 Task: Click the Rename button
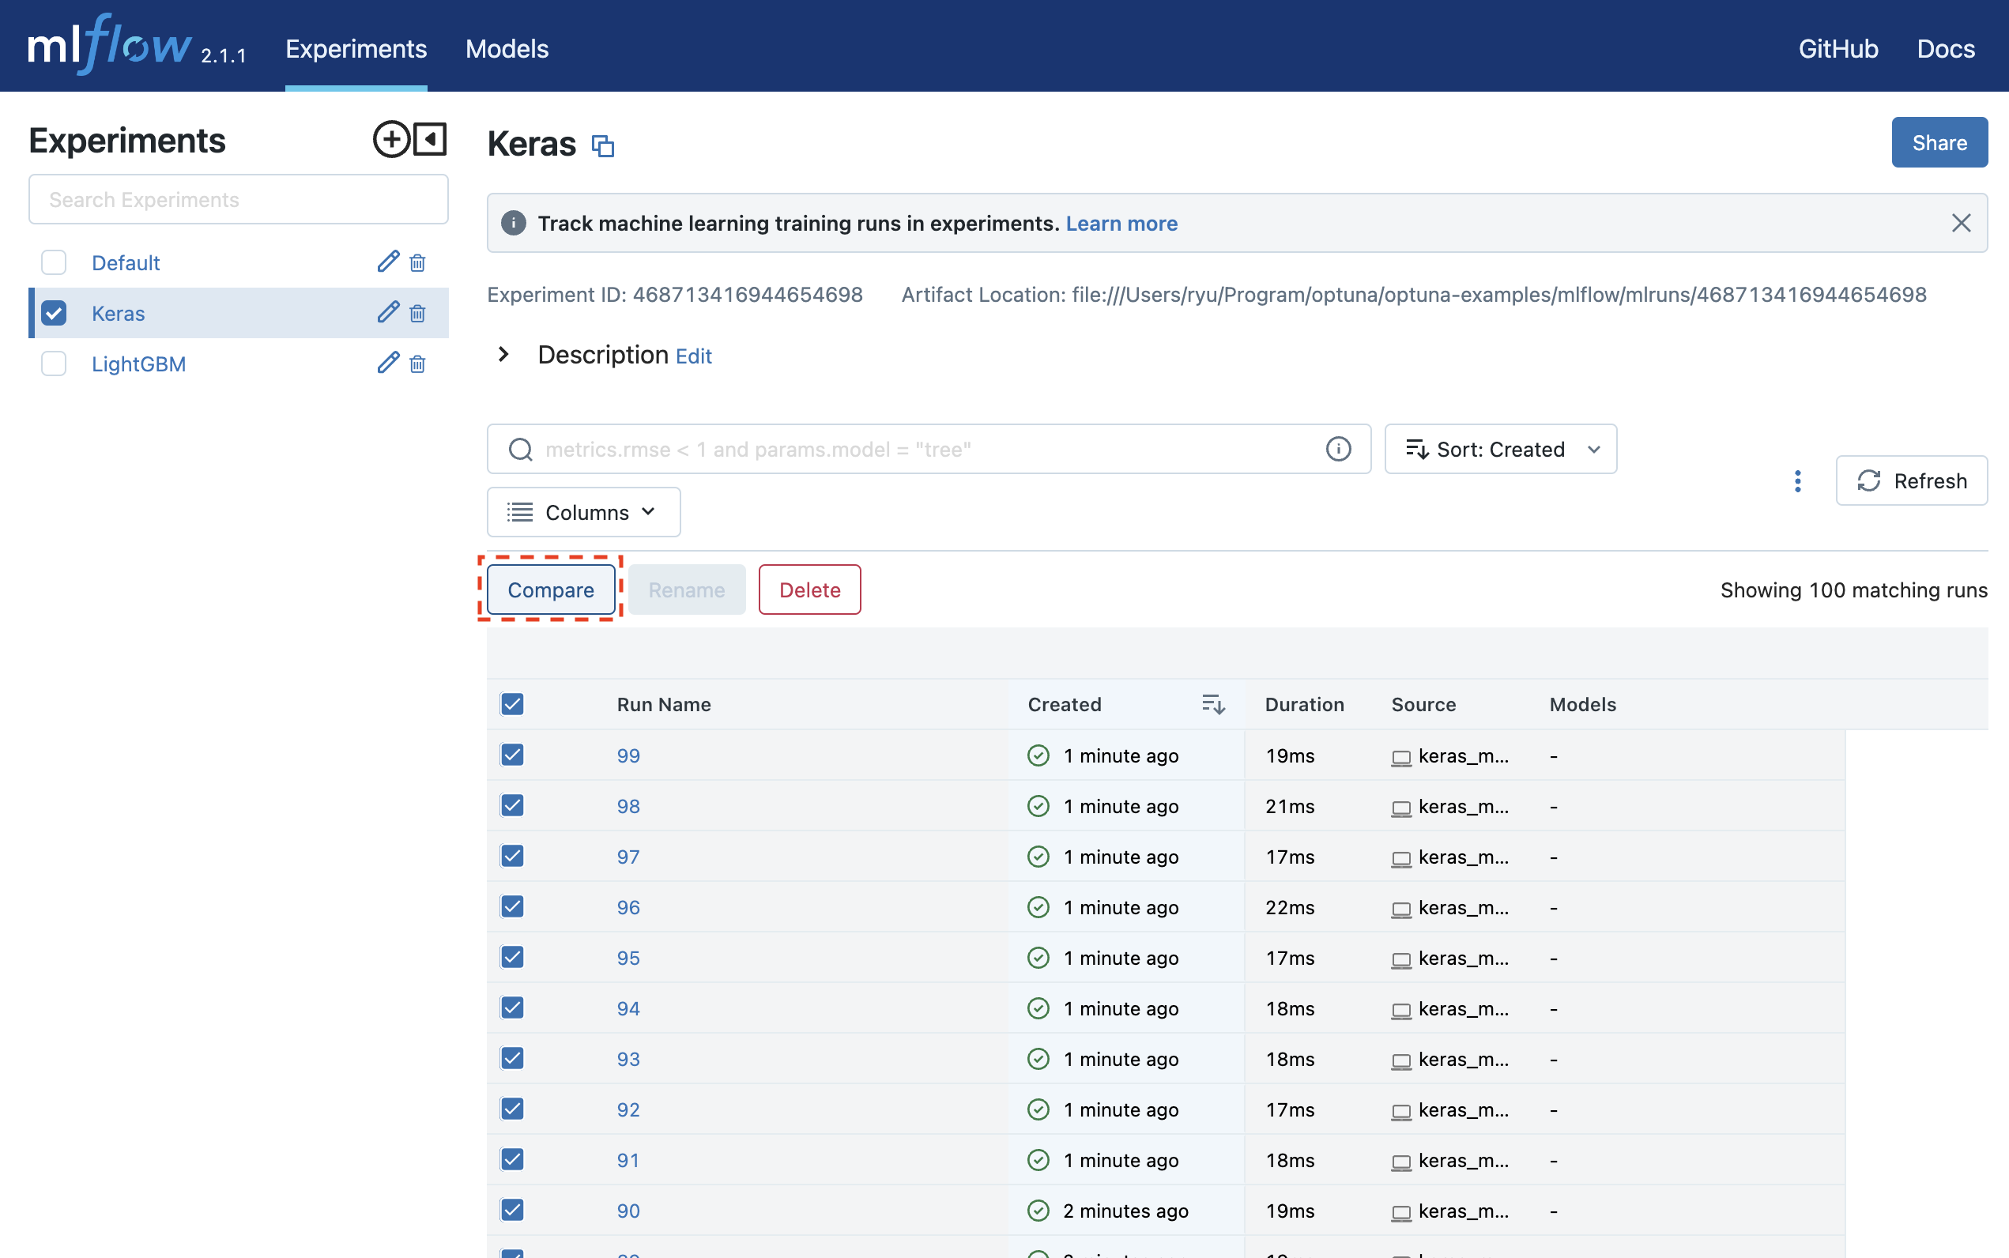(686, 590)
